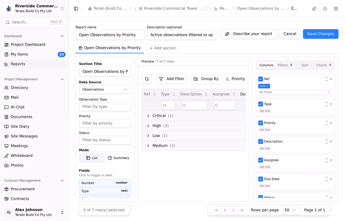345x221 pixels.
Task: Sort preview by the Type column header
Action: click(168, 94)
